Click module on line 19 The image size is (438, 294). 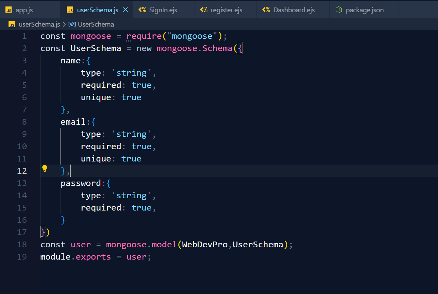click(56, 257)
